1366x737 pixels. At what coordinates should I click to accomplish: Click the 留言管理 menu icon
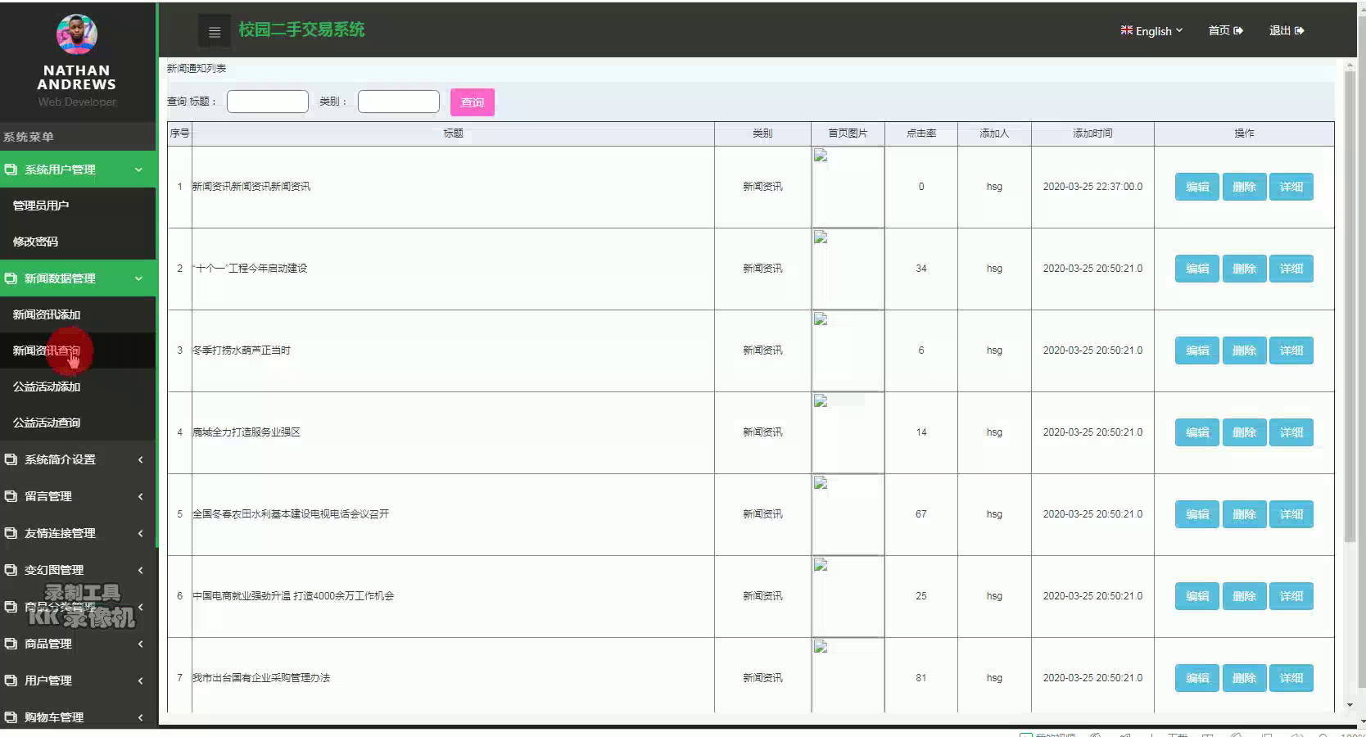[x=11, y=496]
